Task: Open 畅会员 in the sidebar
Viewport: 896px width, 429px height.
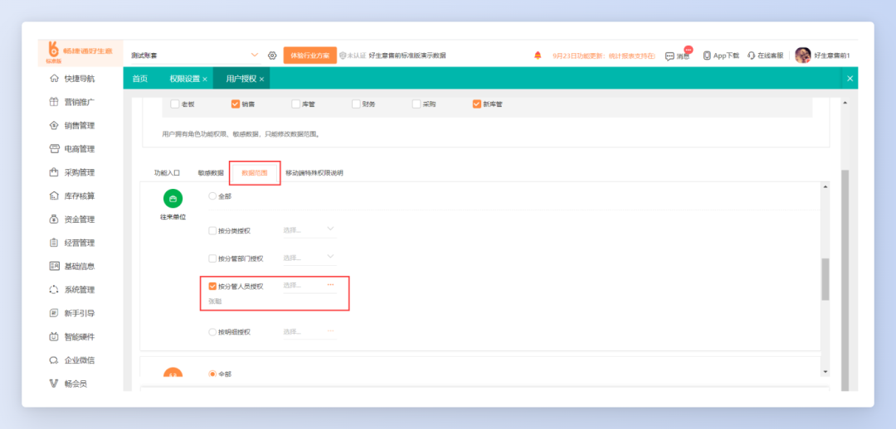Action: pyautogui.click(x=69, y=383)
